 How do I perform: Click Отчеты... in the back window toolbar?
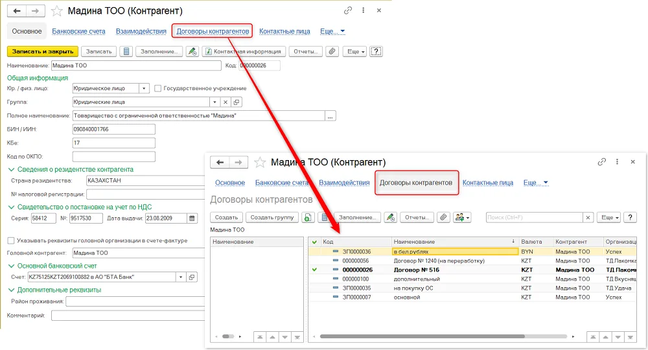[x=305, y=52]
